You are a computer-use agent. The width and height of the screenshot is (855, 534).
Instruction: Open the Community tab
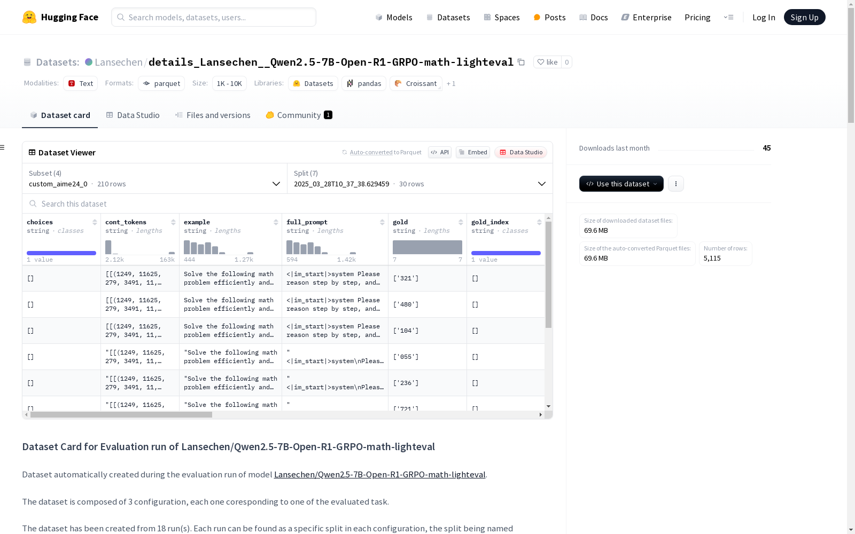click(299, 115)
